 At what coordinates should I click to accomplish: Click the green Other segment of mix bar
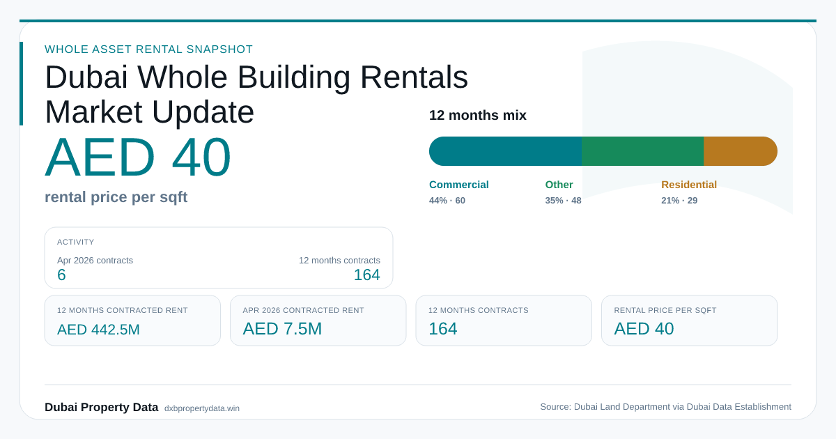643,151
